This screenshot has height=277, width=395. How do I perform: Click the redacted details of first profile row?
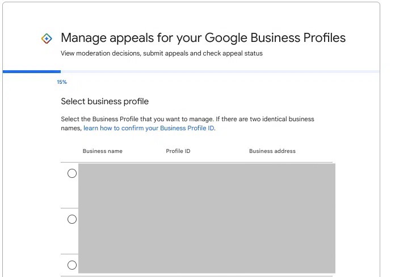(207, 185)
